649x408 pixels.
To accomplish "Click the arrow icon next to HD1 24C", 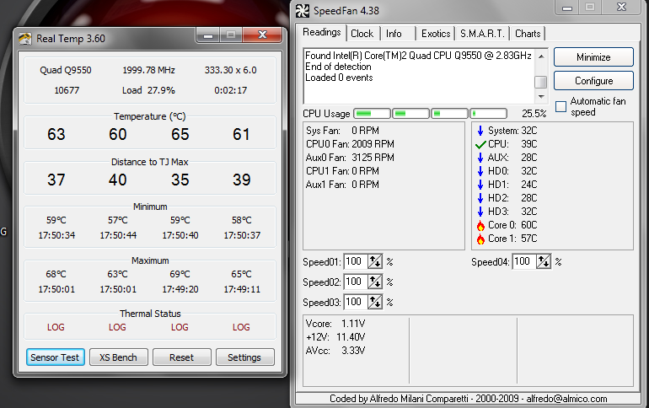I will 480,185.
